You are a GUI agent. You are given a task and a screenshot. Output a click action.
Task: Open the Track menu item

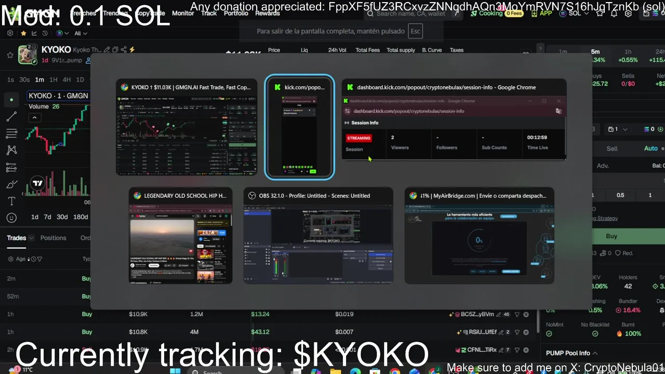click(209, 13)
